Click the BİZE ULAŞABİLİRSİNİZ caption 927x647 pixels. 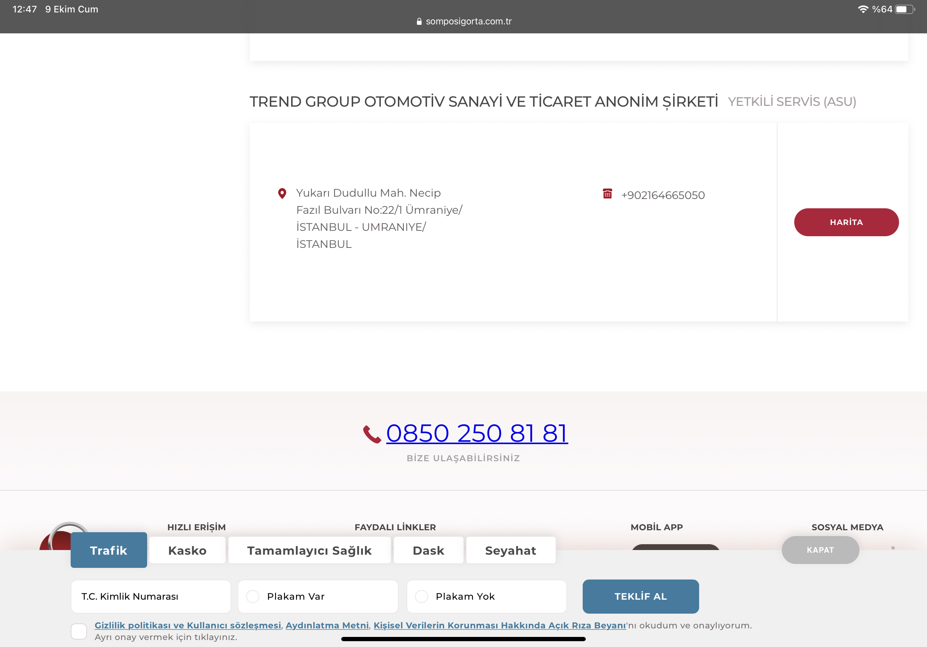(x=463, y=458)
